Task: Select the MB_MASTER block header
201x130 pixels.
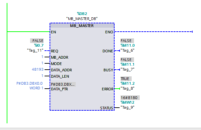Action: [82, 26]
